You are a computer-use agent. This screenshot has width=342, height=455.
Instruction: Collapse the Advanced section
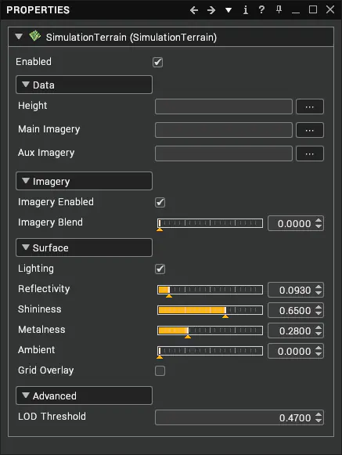pyautogui.click(x=84, y=395)
